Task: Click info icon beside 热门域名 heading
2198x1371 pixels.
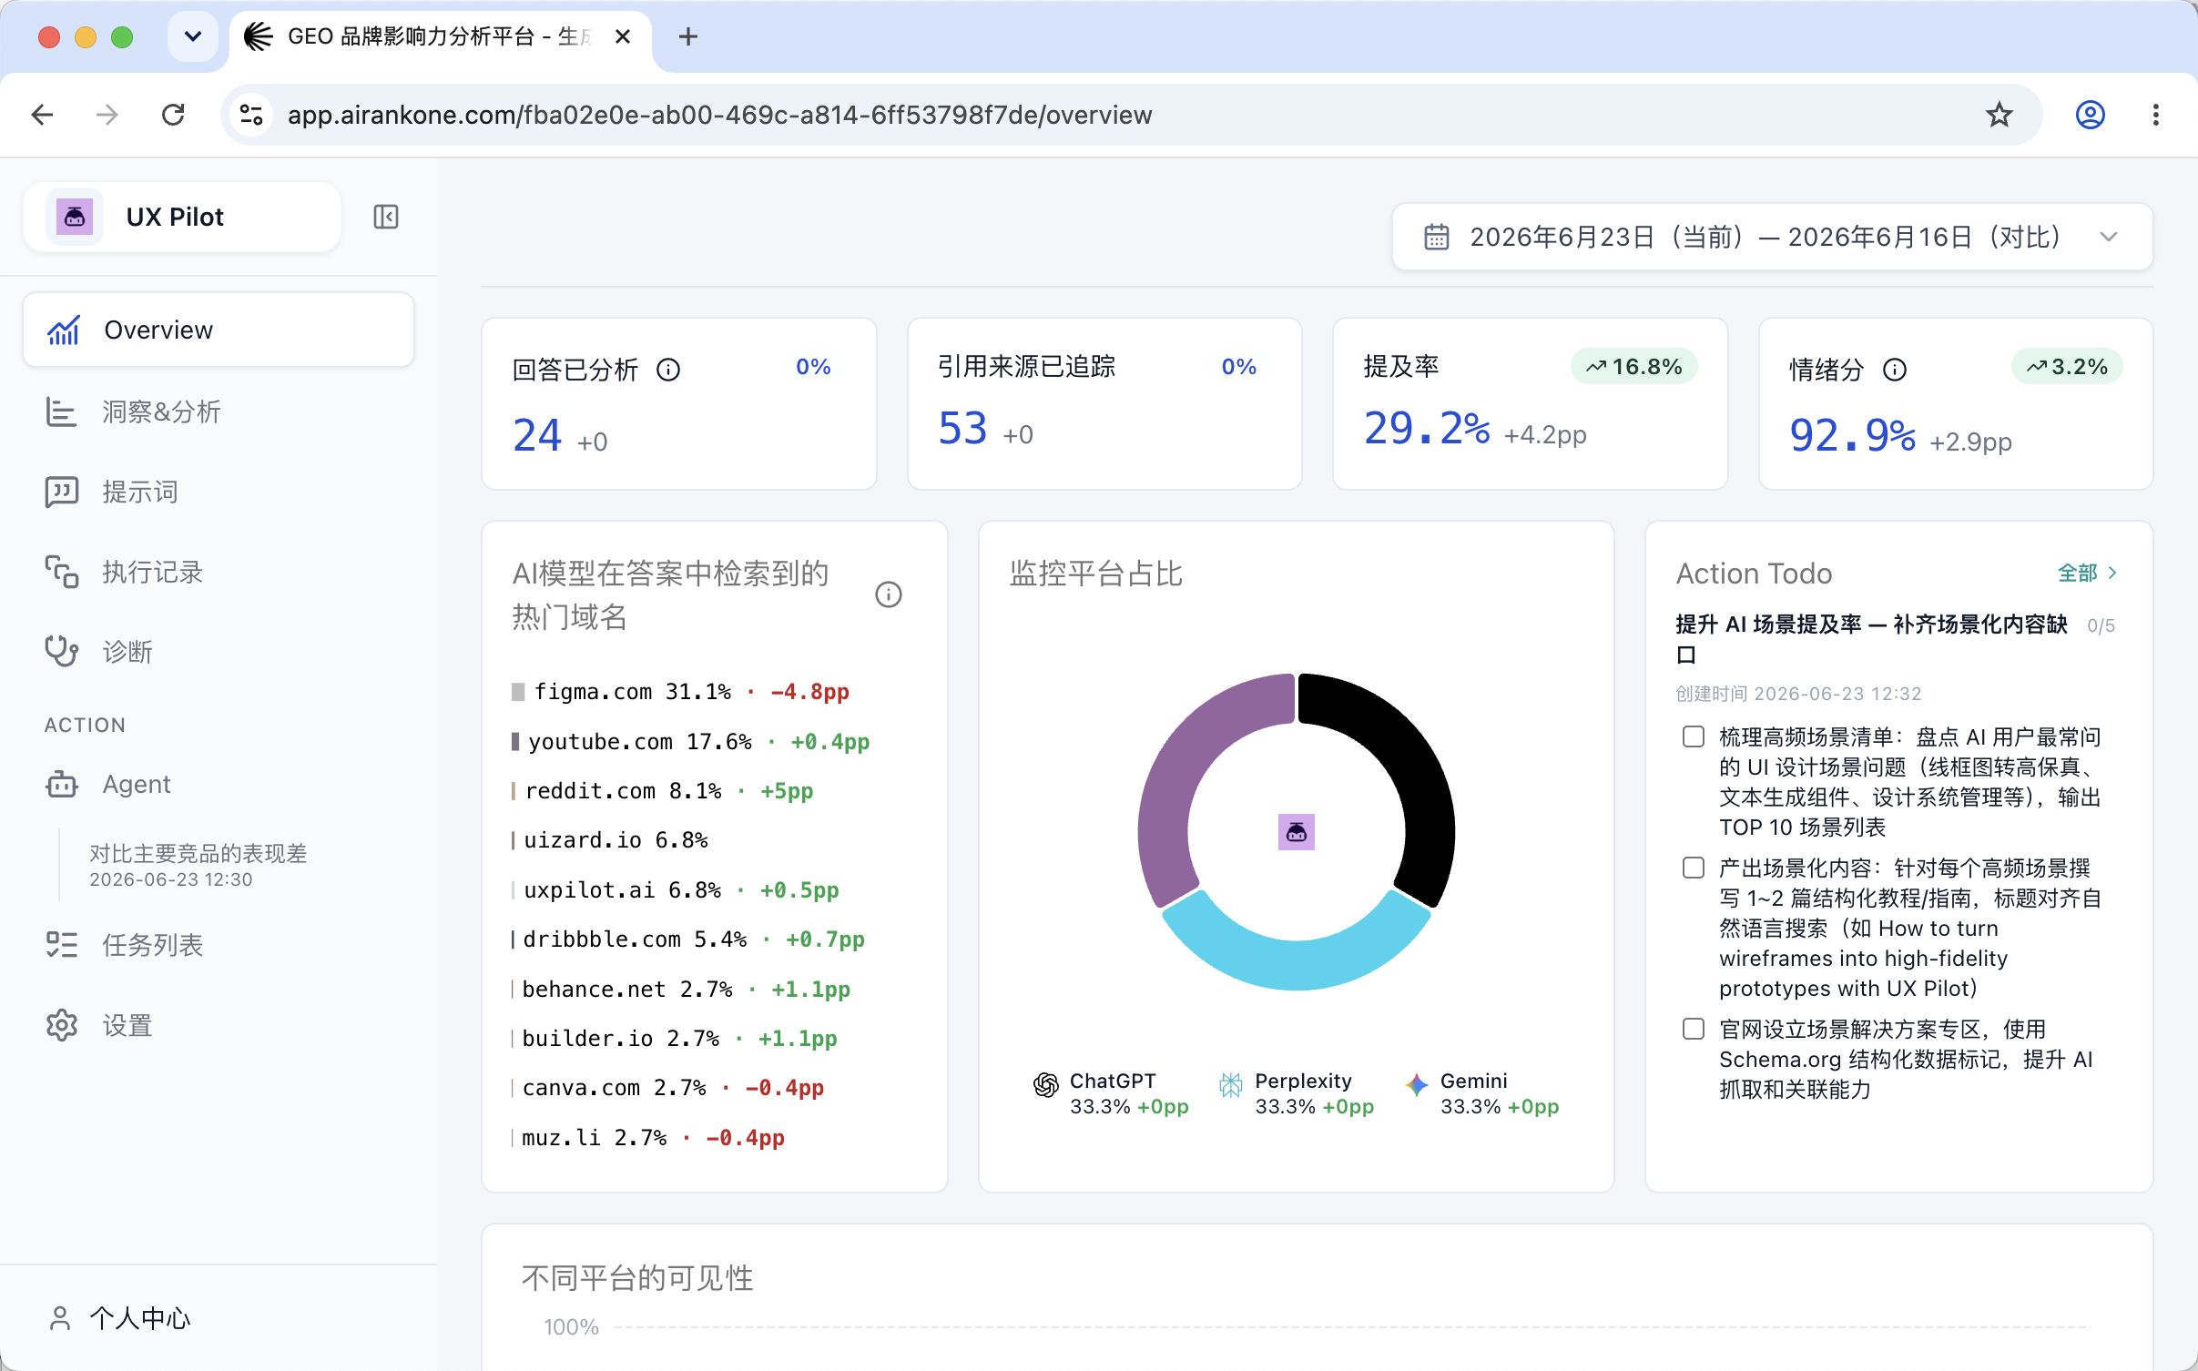Action: click(888, 594)
